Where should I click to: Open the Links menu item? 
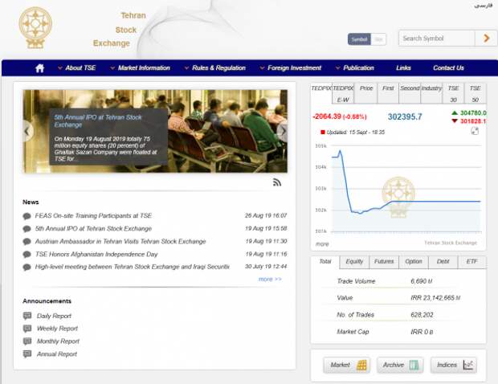403,68
